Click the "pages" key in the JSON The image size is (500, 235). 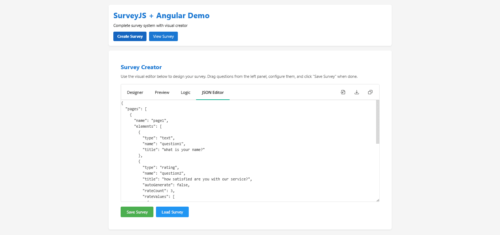(135, 108)
